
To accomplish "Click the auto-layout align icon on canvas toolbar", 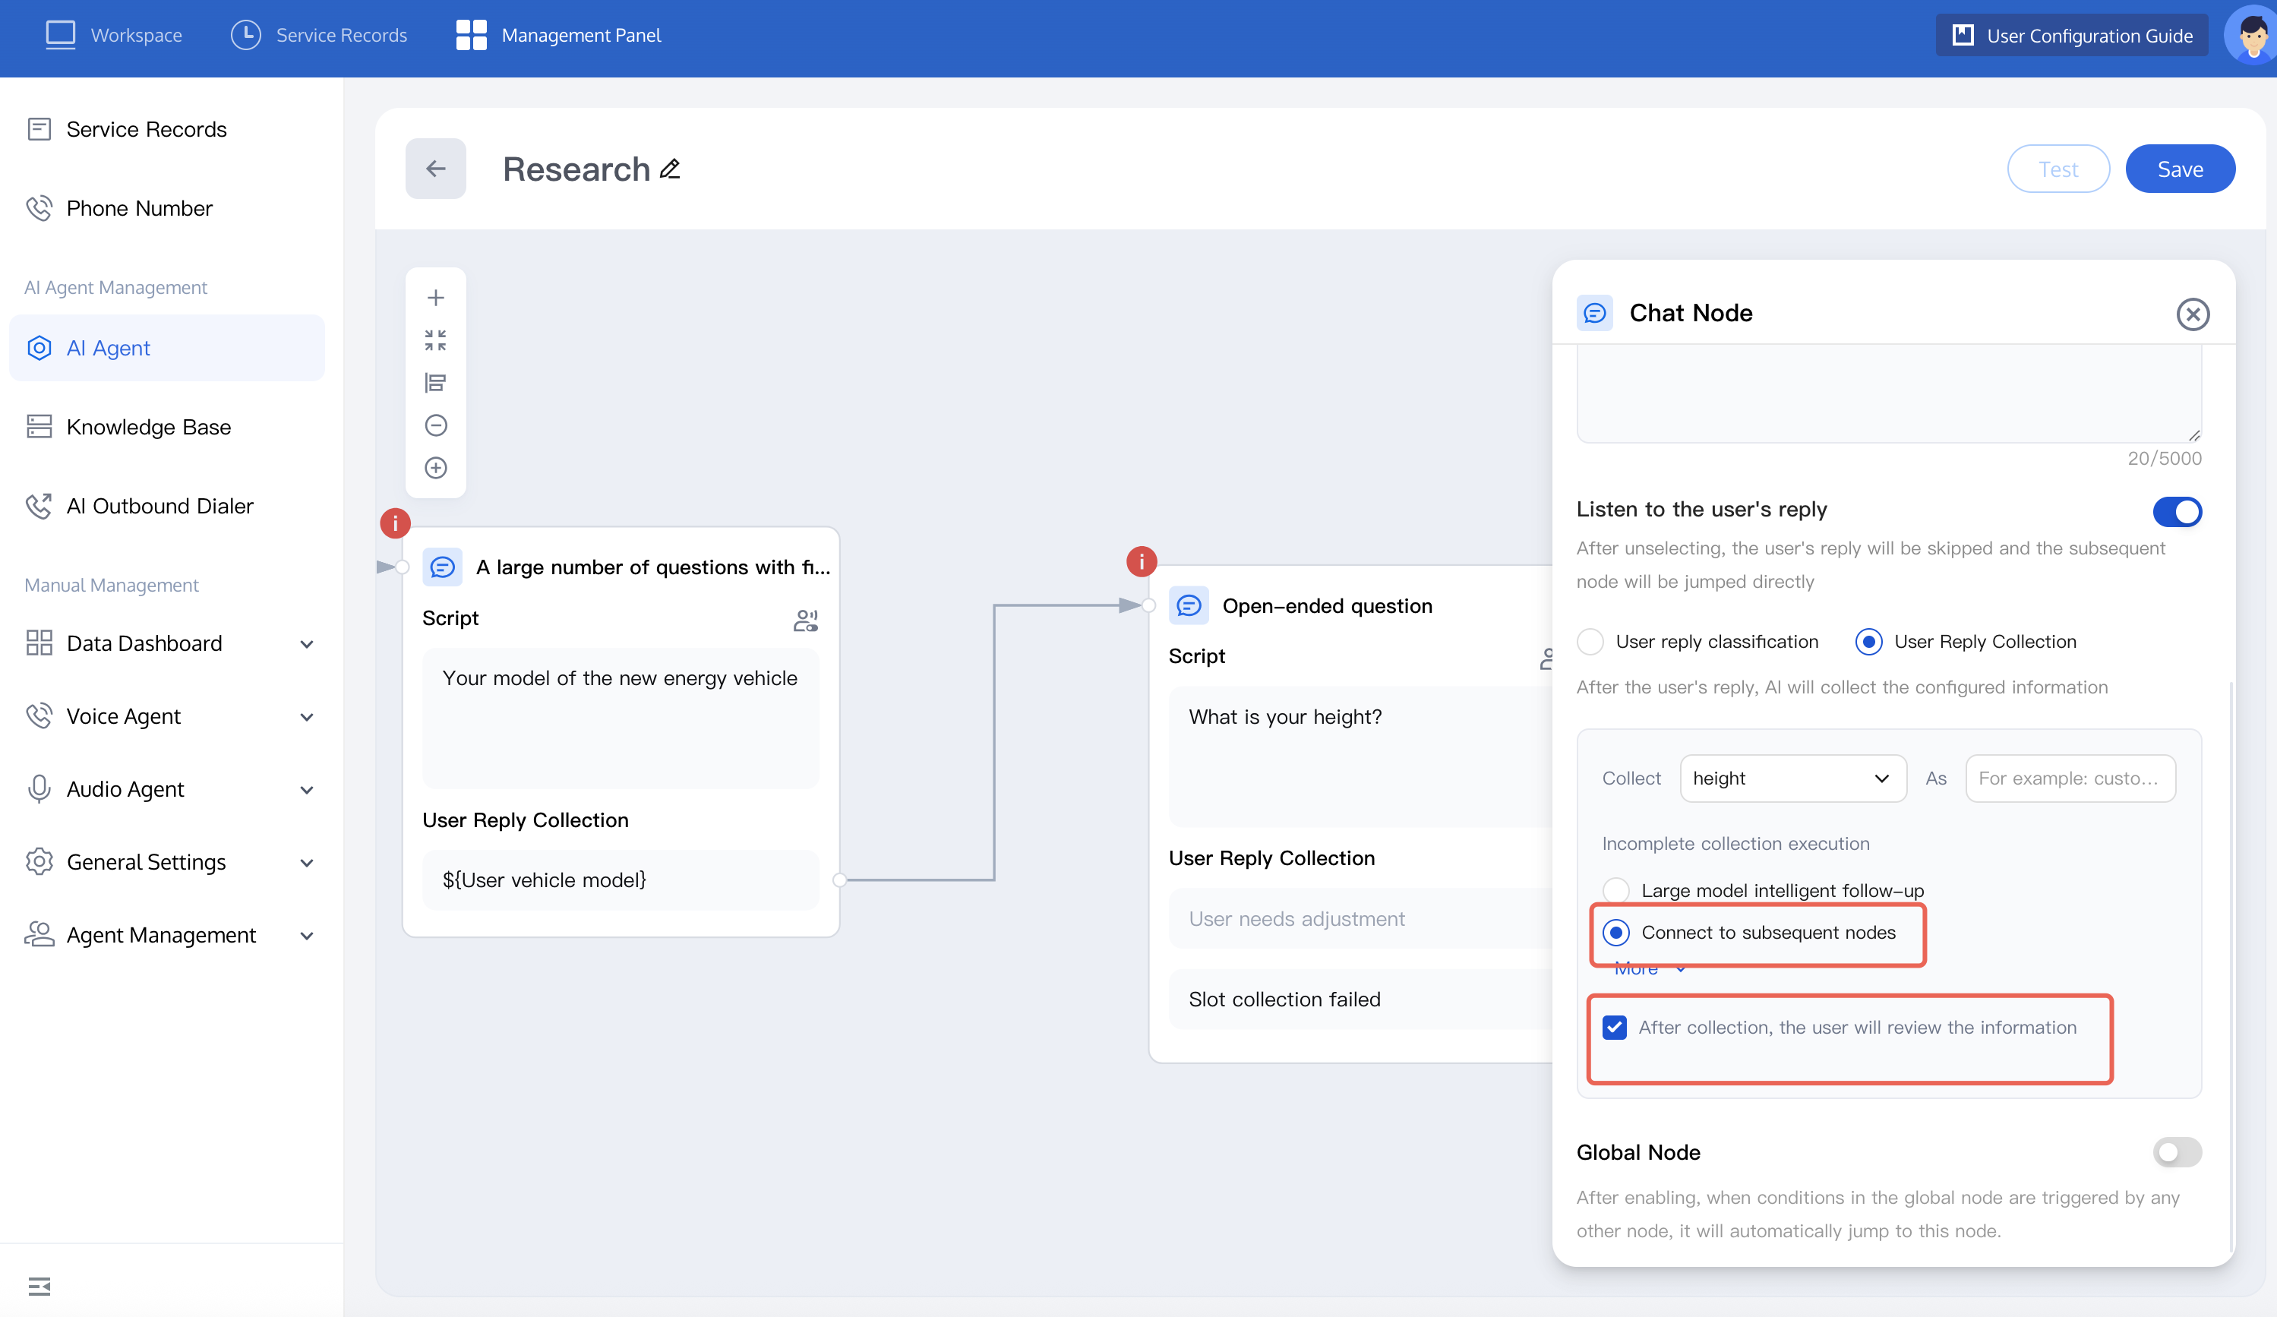I will [x=435, y=383].
